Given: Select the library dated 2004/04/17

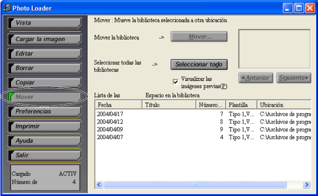Looking at the screenshot, I should [x=110, y=113].
